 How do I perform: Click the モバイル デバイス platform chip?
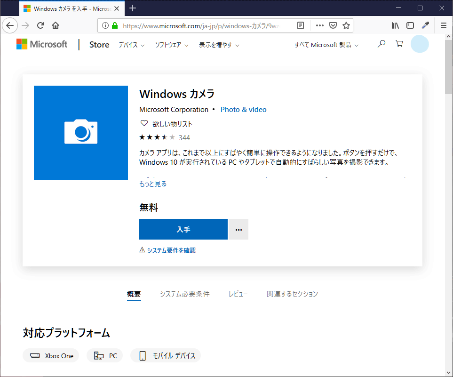coord(166,356)
